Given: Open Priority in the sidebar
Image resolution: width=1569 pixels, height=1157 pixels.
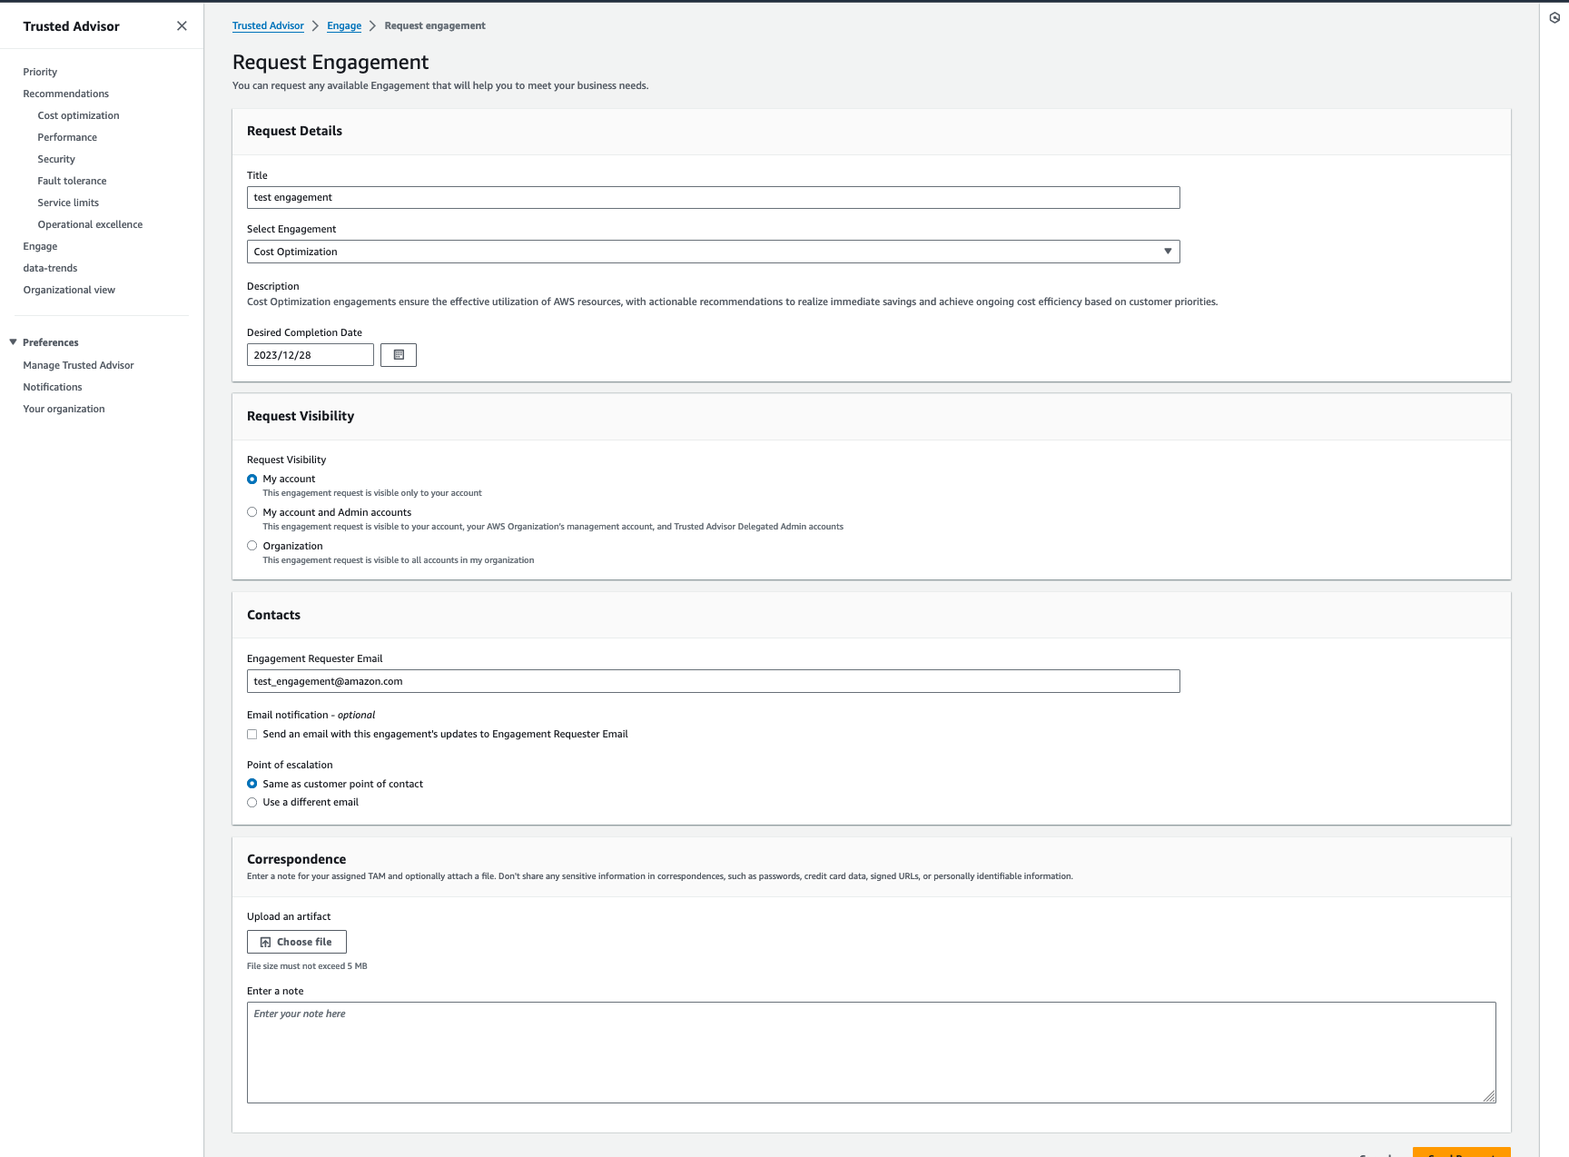Looking at the screenshot, I should pos(40,72).
